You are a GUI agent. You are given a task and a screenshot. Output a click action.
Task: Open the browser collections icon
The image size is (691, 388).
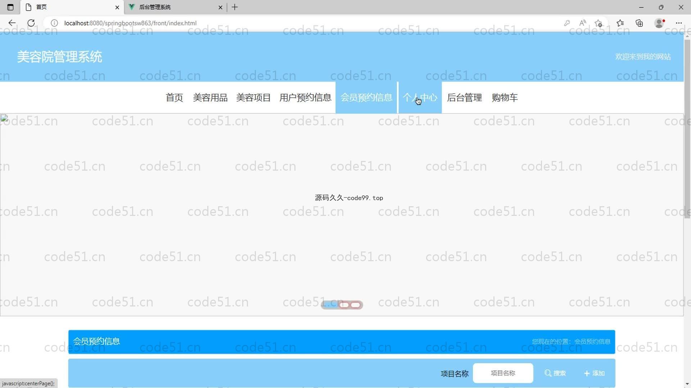click(639, 23)
